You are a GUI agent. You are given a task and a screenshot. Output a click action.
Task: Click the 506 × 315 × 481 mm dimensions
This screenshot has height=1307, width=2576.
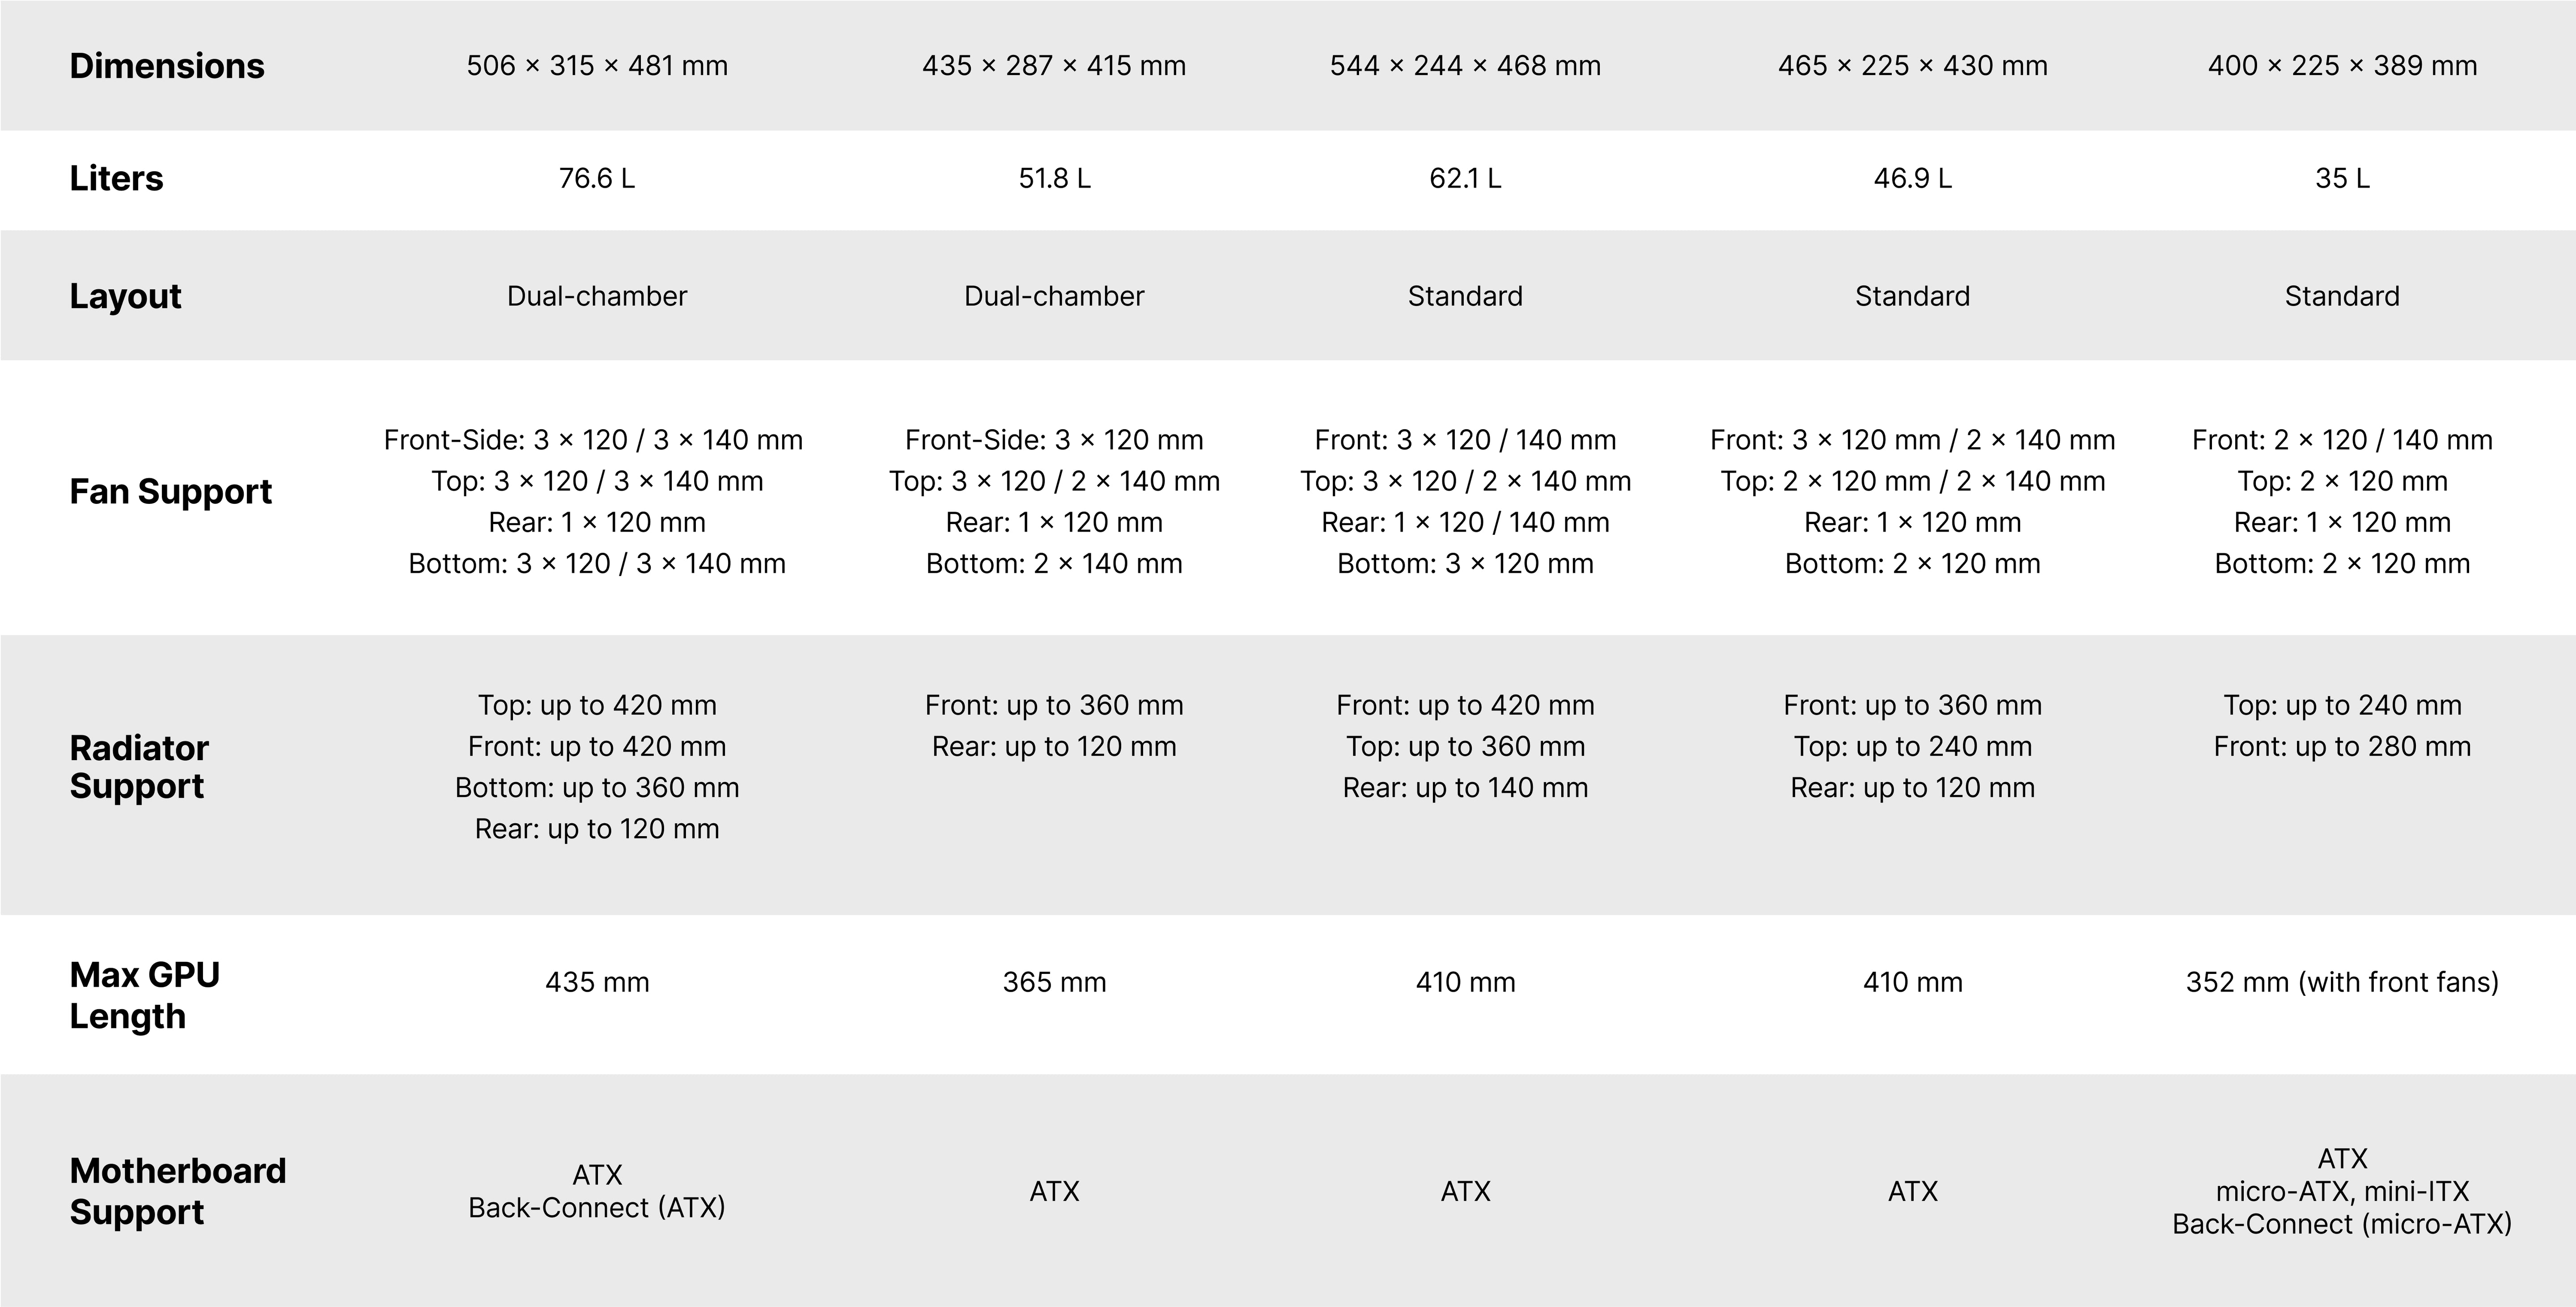click(597, 66)
